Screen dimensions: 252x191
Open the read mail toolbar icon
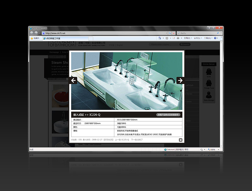coord(174,38)
